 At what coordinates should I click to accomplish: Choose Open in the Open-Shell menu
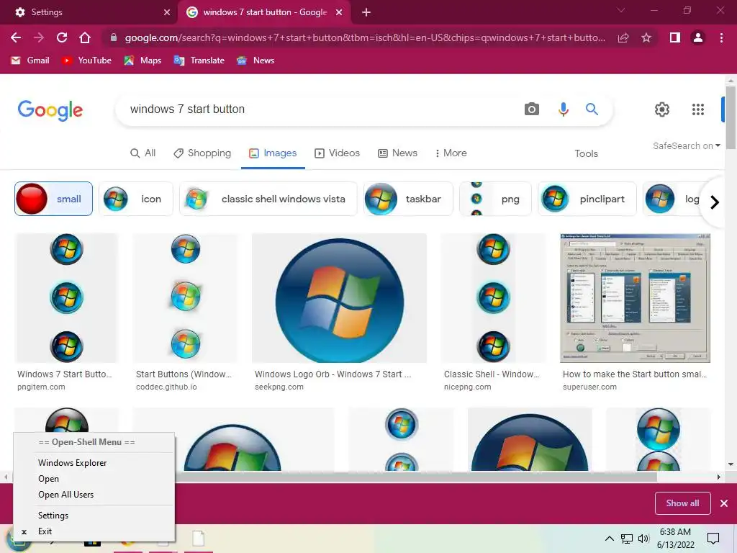(x=94, y=479)
